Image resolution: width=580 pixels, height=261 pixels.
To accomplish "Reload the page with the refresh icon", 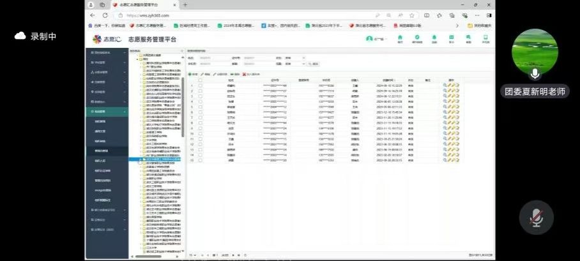I will [105, 15].
